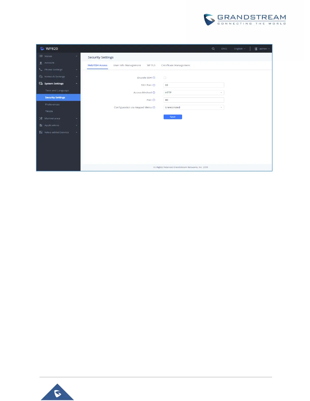This screenshot has width=310, height=401.
Task: Expand the Phone Settings chevron
Action: click(x=76, y=70)
